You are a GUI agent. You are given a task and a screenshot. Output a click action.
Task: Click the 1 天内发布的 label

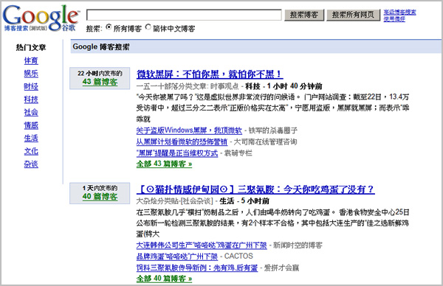(x=100, y=188)
